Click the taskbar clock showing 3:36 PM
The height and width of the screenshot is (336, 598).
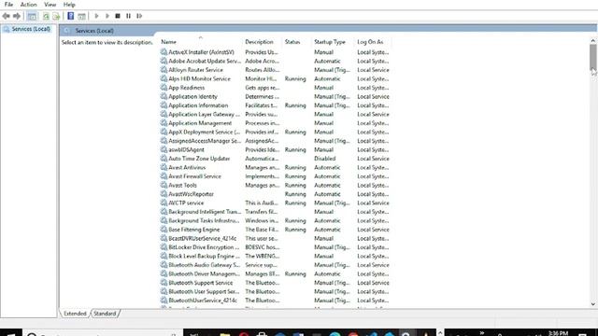[x=559, y=333]
